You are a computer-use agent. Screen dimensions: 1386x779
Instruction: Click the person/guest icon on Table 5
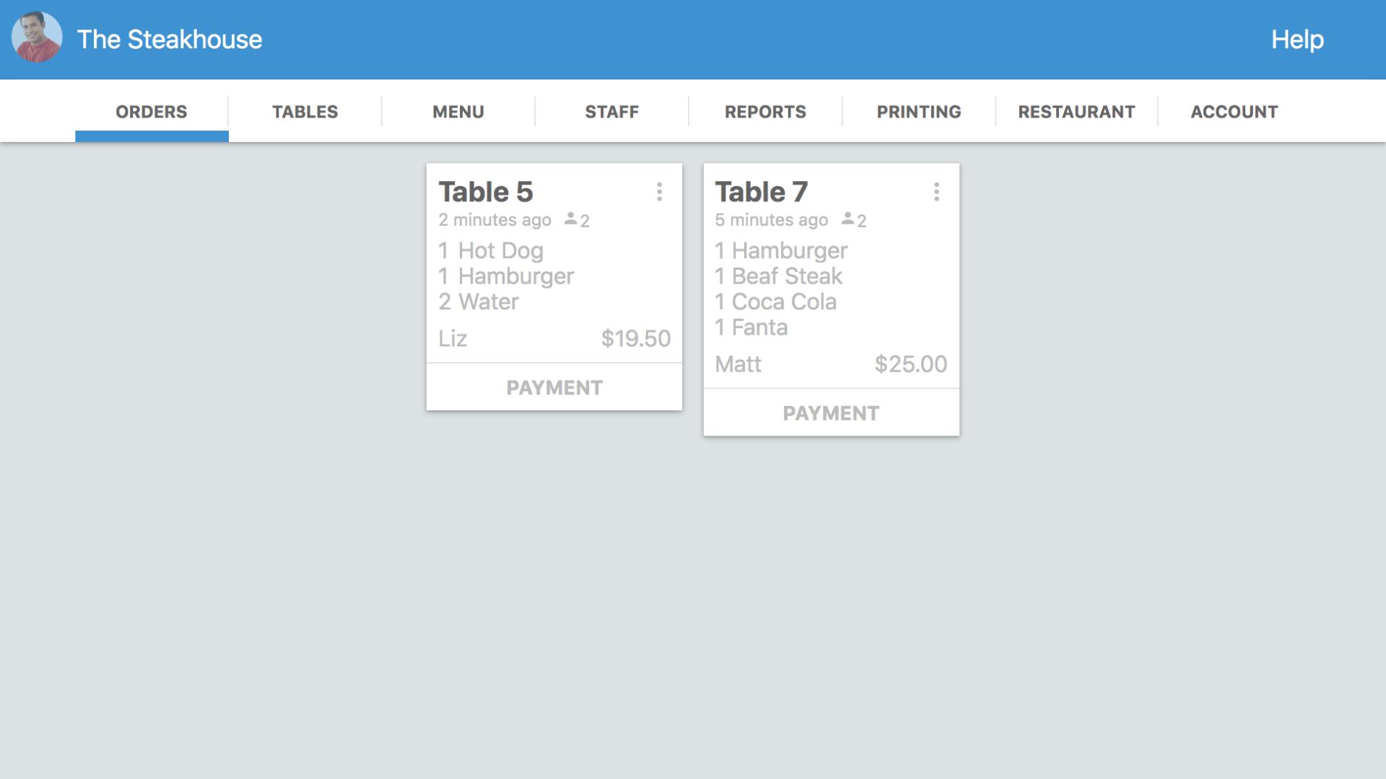(572, 220)
